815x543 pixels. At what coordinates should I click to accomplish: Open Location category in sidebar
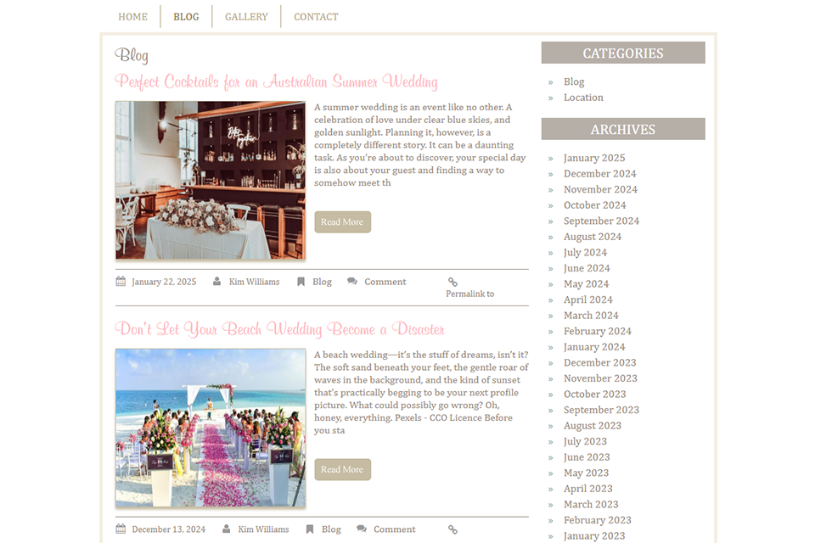coord(583,98)
